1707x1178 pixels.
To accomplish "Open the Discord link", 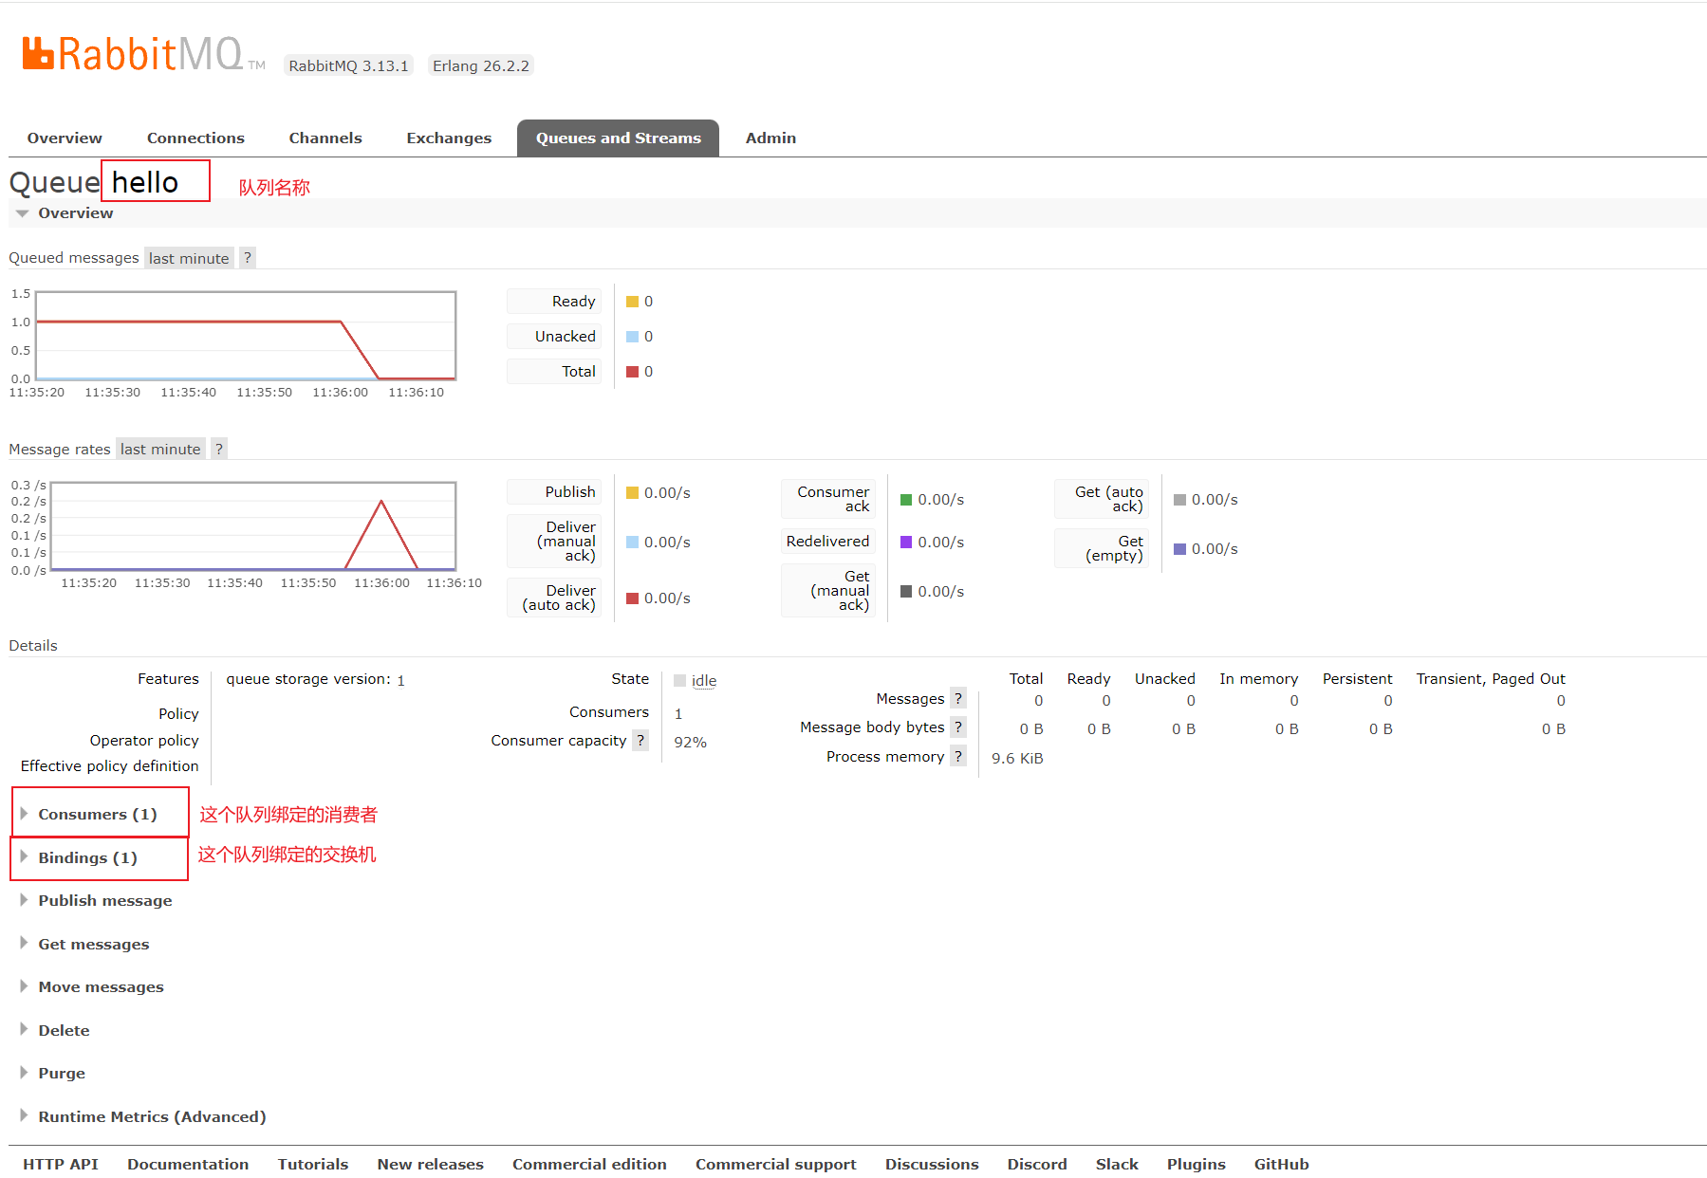I will [x=1037, y=1164].
